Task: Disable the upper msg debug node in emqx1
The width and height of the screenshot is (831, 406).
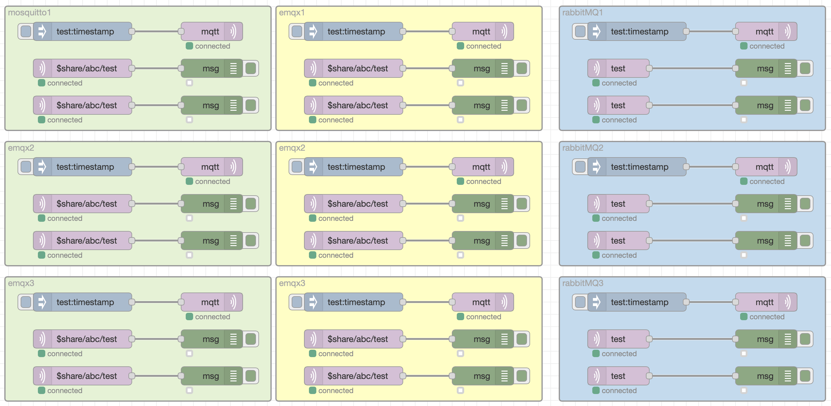Action: (x=522, y=68)
